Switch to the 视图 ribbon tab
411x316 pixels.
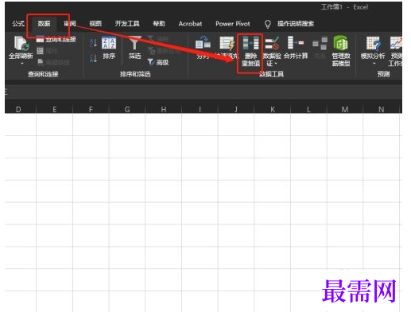pyautogui.click(x=95, y=24)
